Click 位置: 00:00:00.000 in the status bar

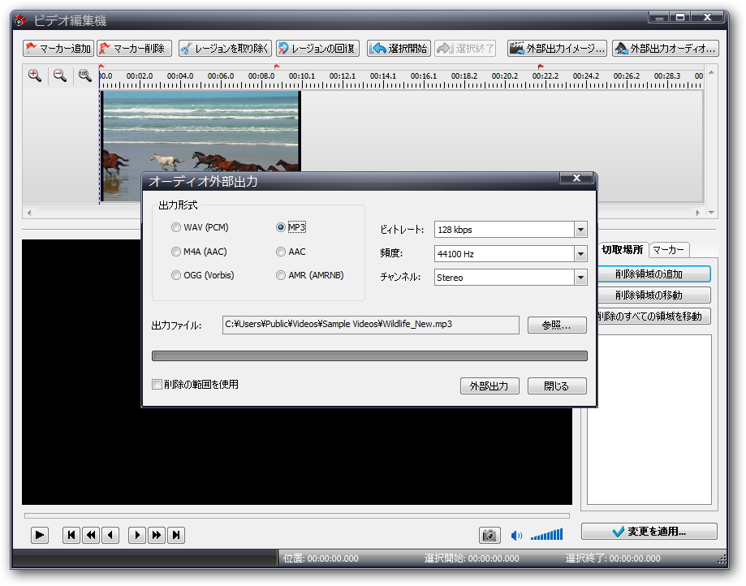point(321,558)
